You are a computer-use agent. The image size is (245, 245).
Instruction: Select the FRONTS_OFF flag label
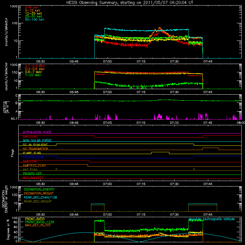pyautogui.click(x=32, y=174)
